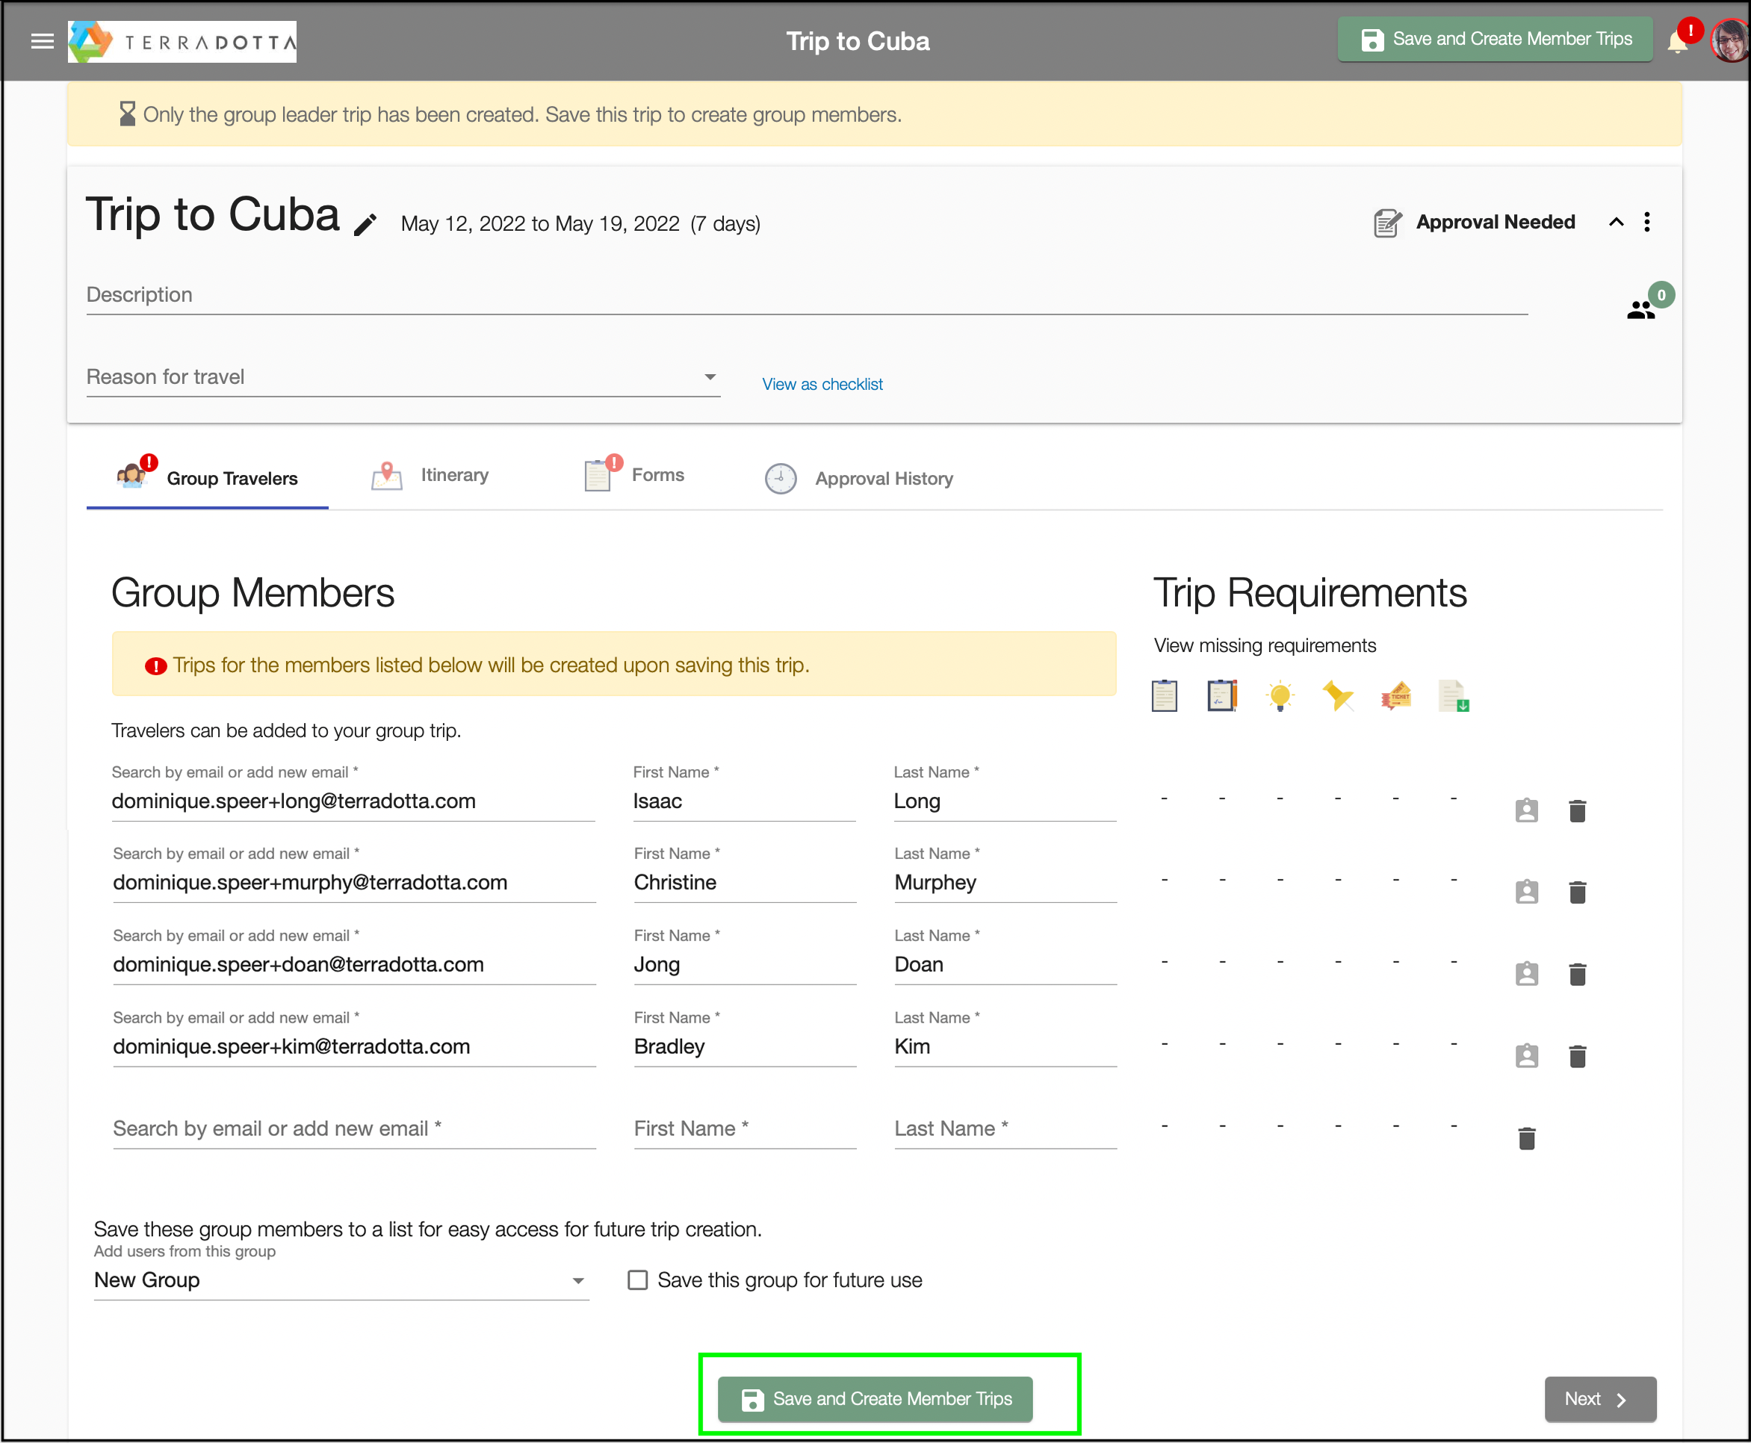
Task: Click the signed form requirement icon
Action: tap(1222, 696)
